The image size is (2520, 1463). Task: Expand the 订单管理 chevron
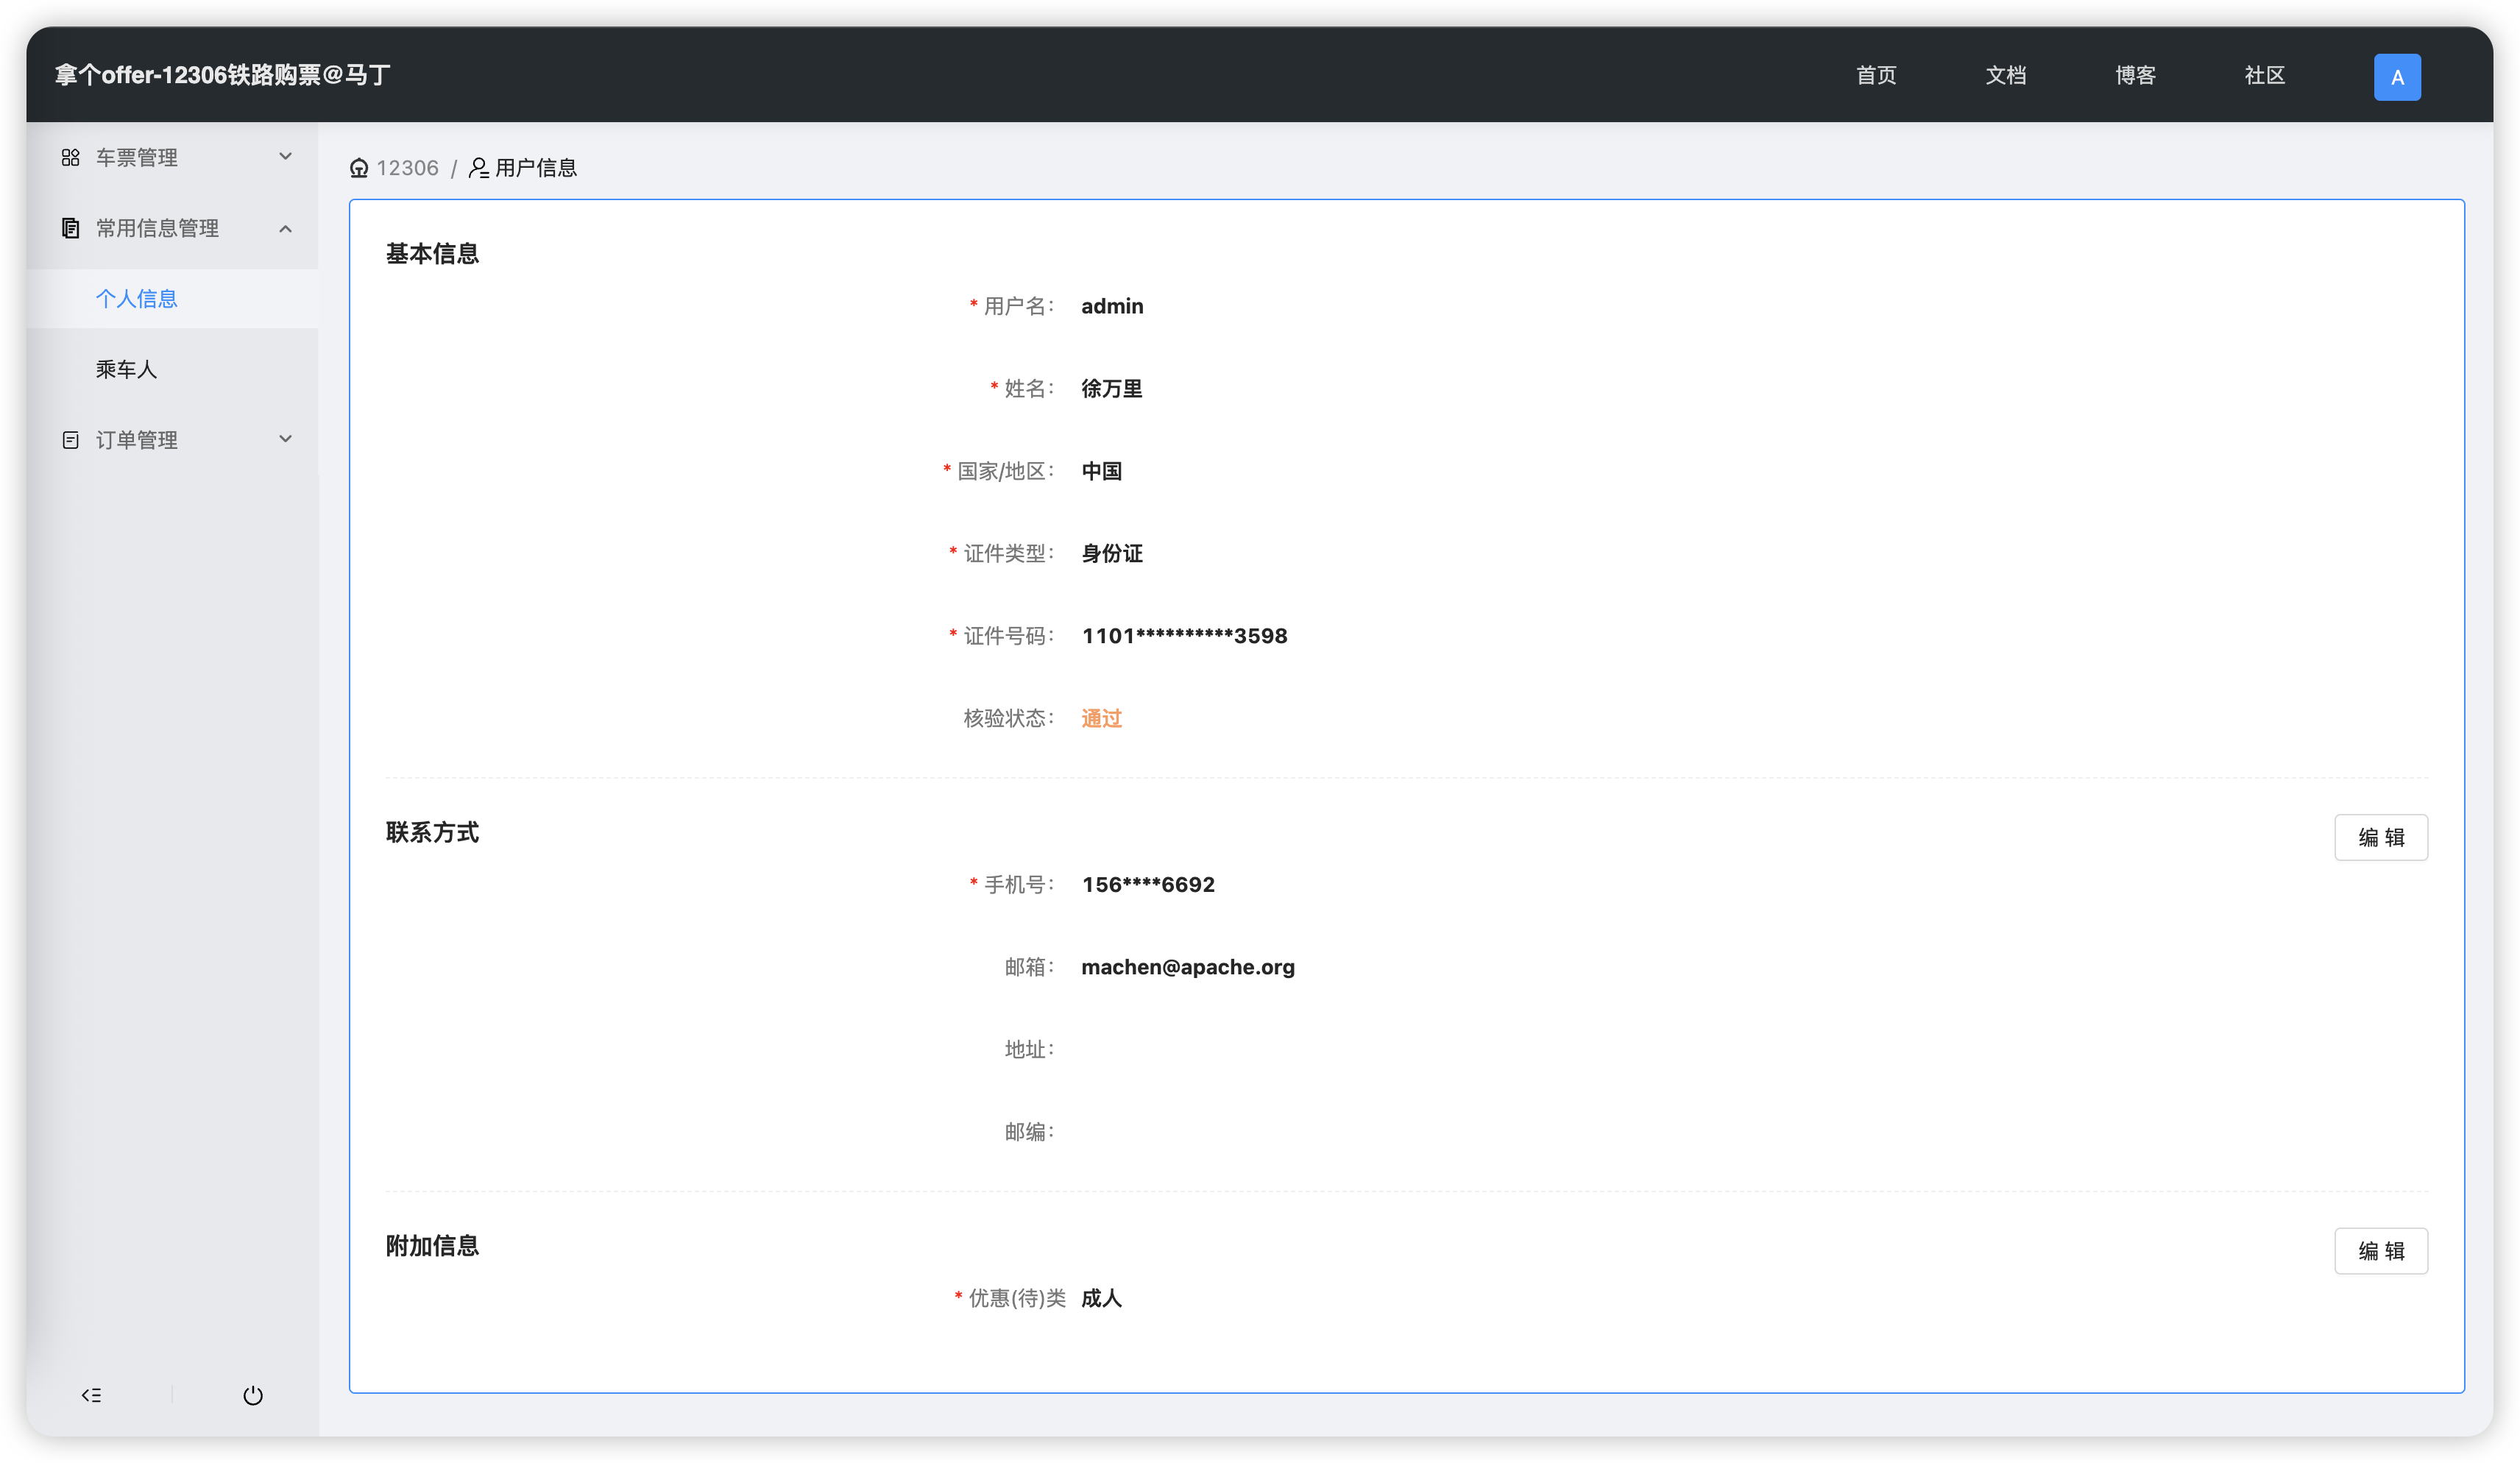285,439
